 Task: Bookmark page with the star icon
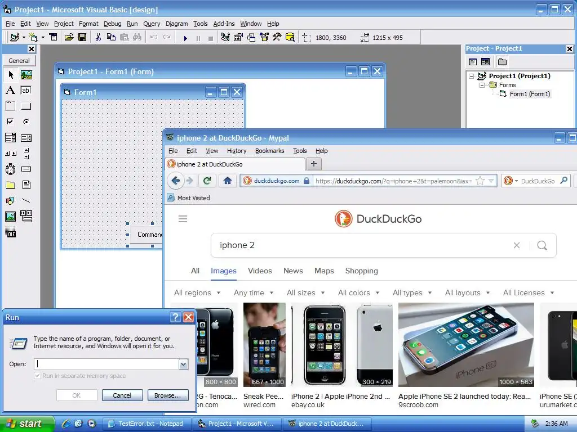pos(480,181)
